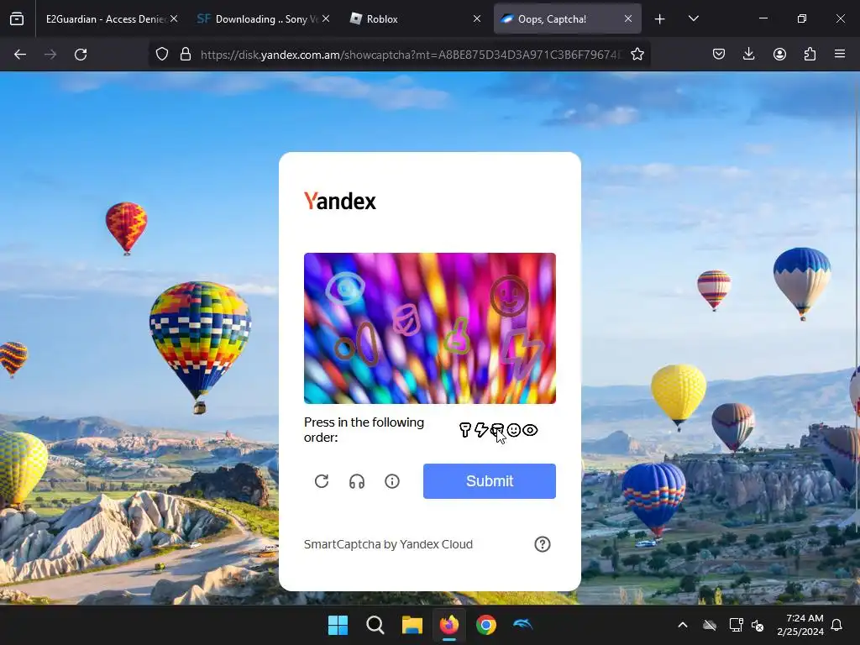Open captcha info icon

click(x=391, y=481)
